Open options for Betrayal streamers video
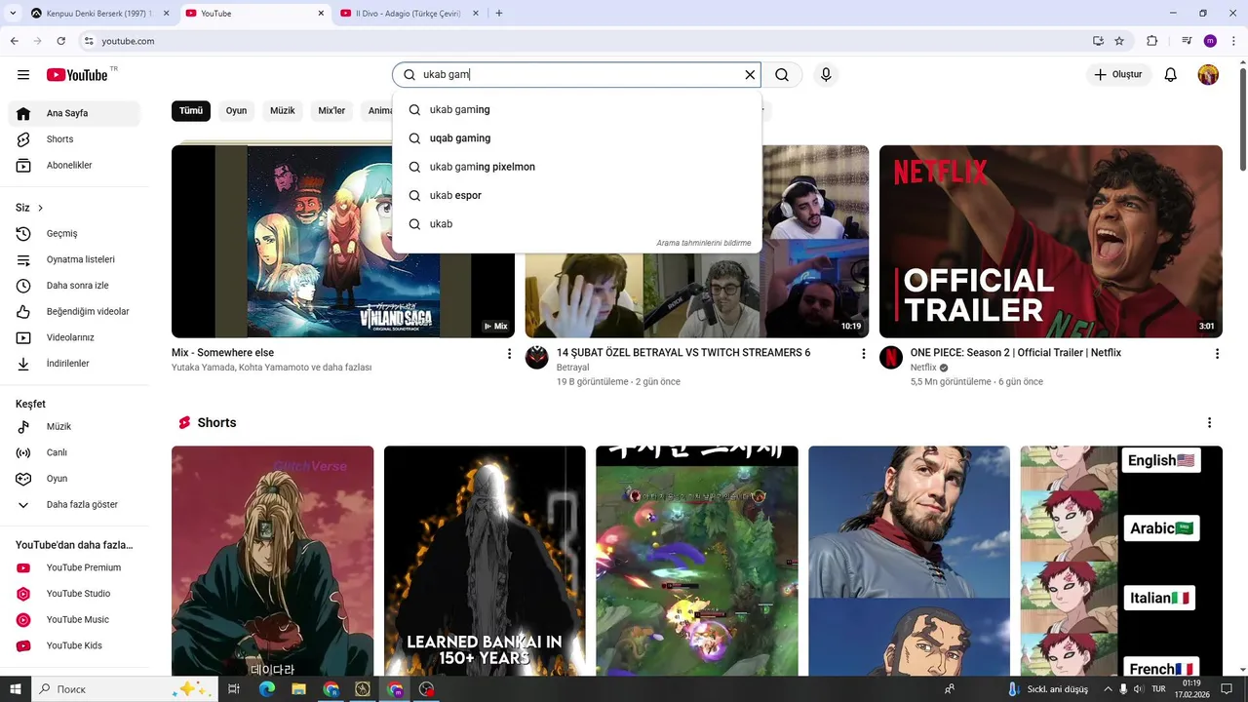This screenshot has width=1248, height=702. click(x=863, y=354)
